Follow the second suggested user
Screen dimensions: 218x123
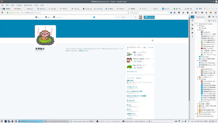[x=138, y=61]
